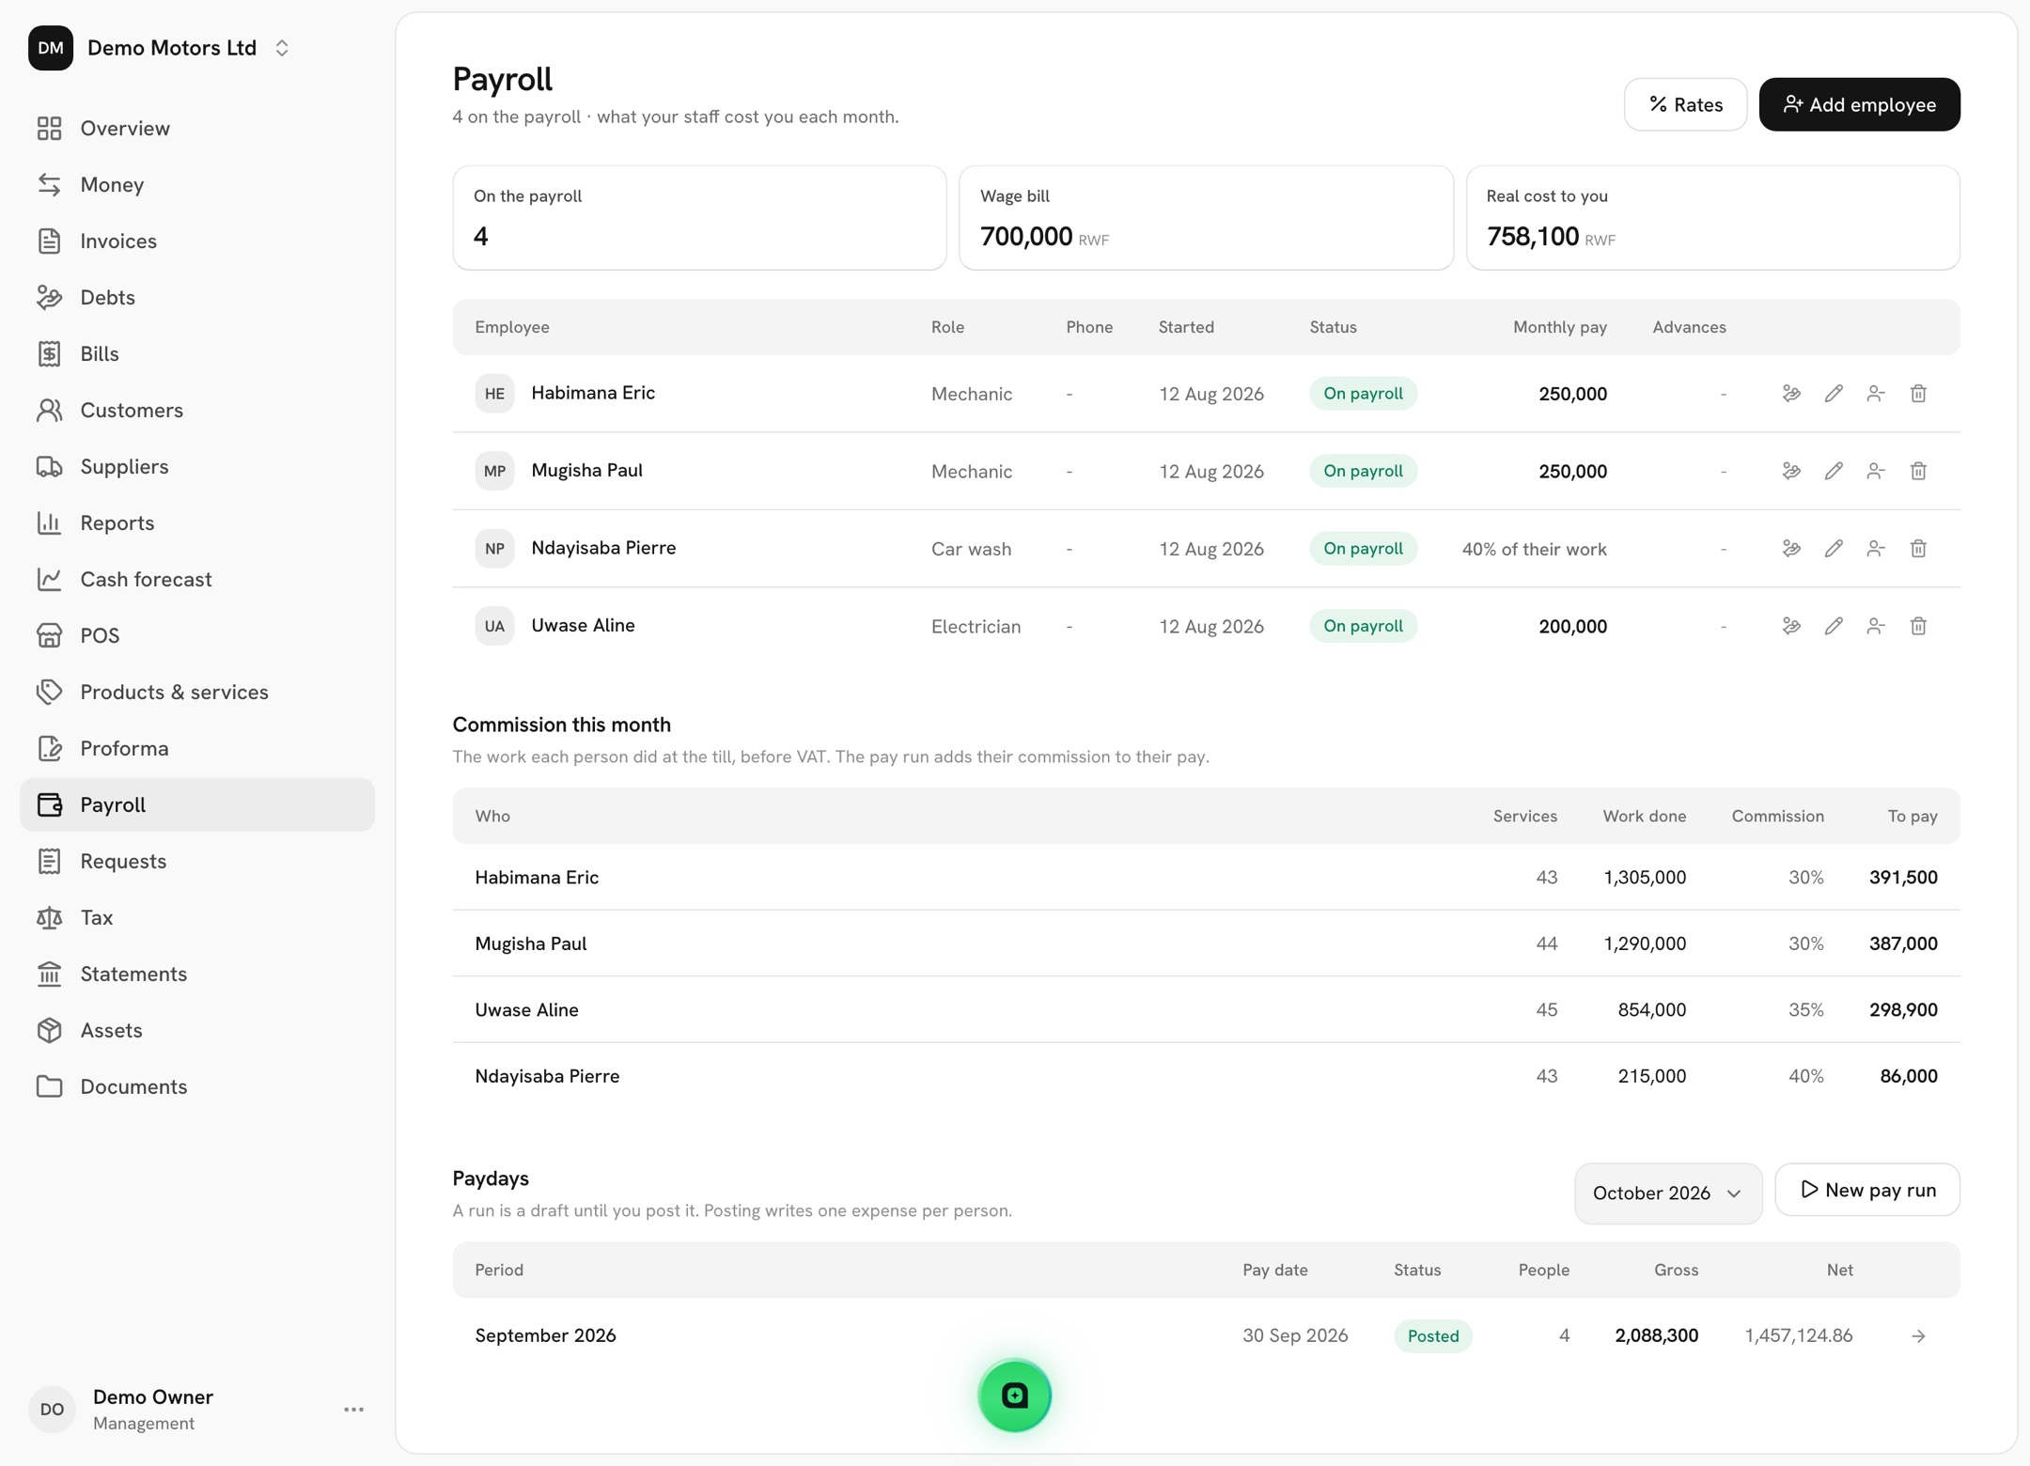
Task: Click advance icon for Uwase Aline
Action: (x=1791, y=626)
